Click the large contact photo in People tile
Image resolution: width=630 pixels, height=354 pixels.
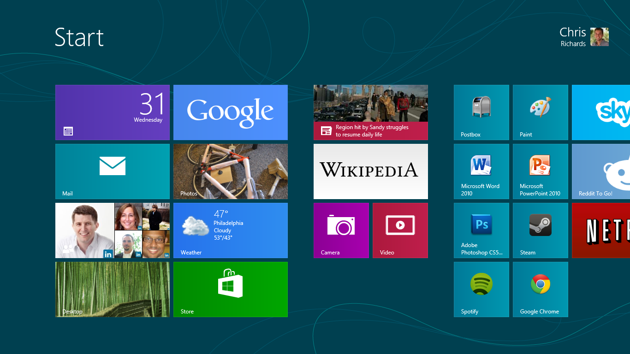85,230
